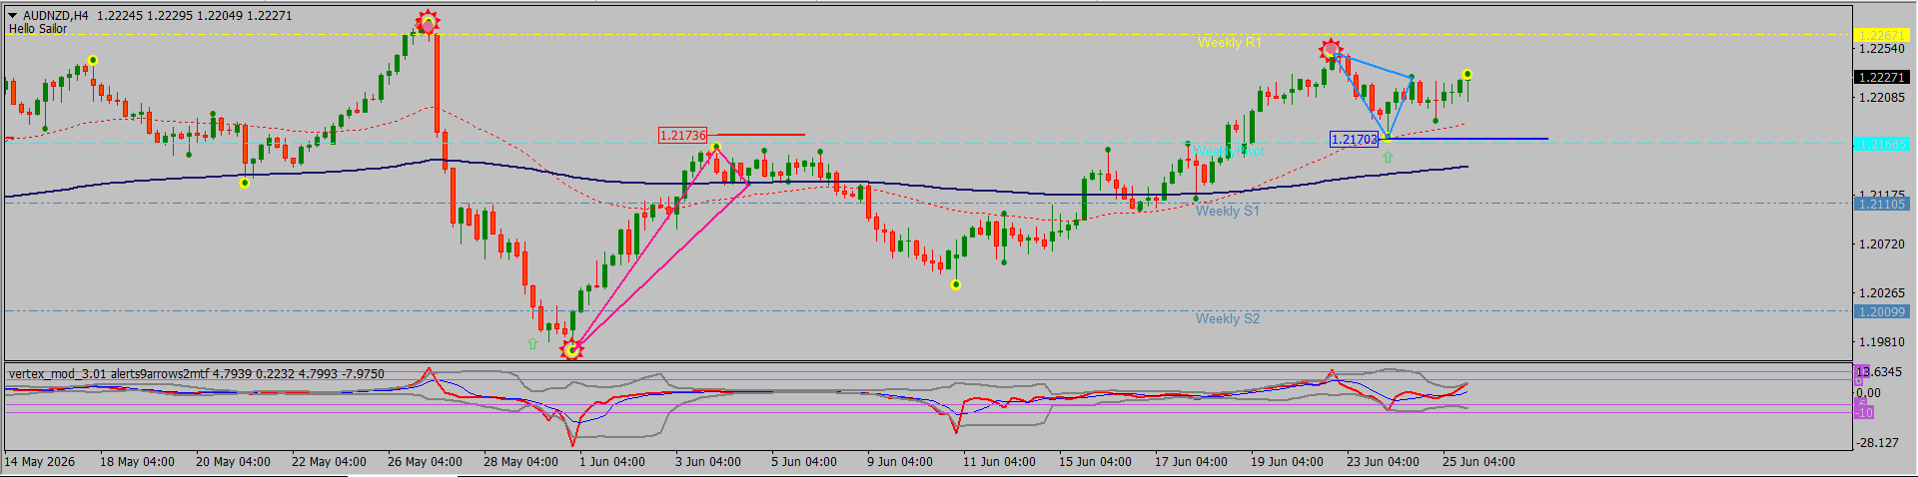Click the yellow dot at the 21 May low
The width and height of the screenshot is (1918, 477).
245,183
